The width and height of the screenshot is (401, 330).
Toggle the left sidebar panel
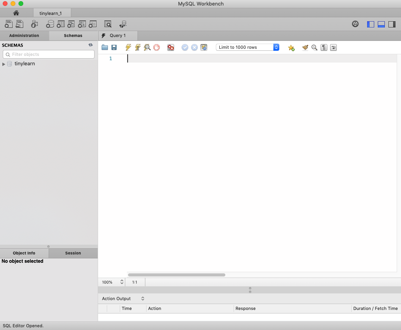coord(371,24)
